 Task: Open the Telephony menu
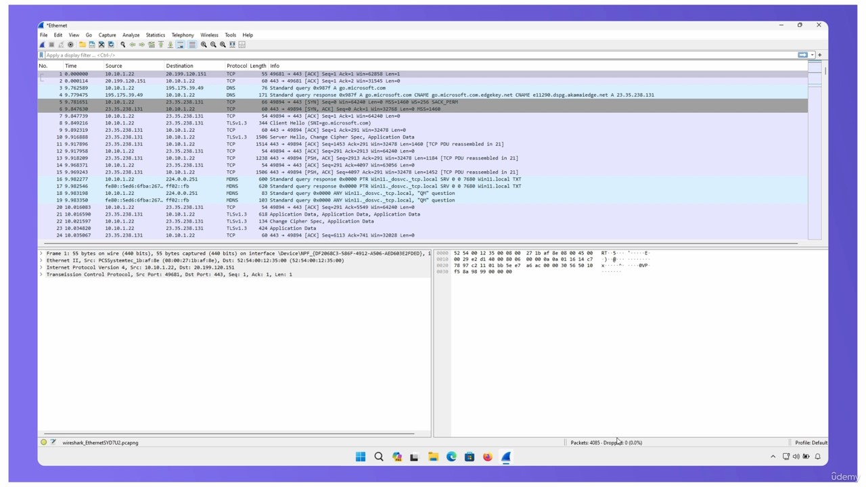pyautogui.click(x=183, y=35)
